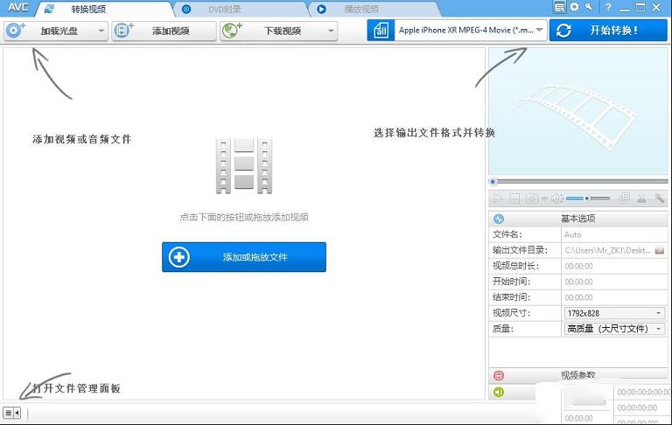This screenshot has width=672, height=425.
Task: Click the plus icon on 添加或拖放文件
Action: (x=179, y=257)
